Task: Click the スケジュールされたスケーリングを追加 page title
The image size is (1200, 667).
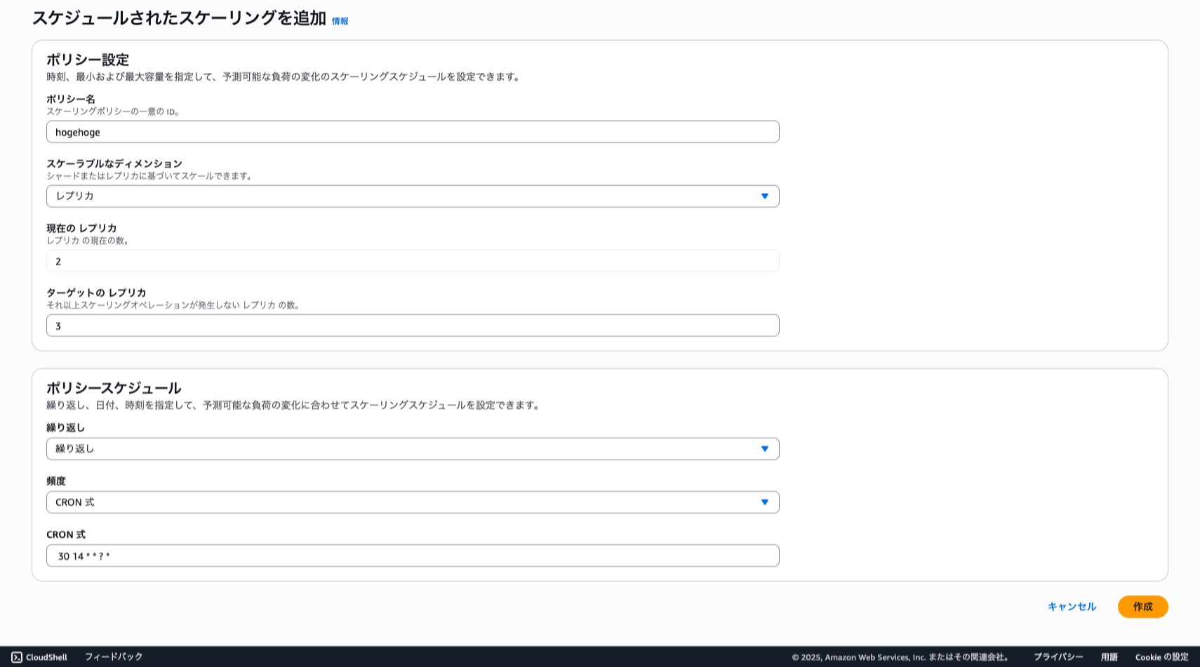Action: [179, 18]
